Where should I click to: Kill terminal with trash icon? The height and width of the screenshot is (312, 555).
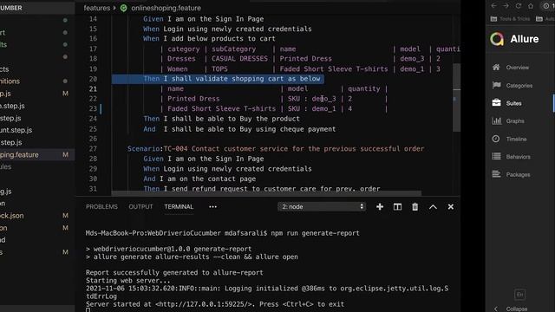(415, 206)
